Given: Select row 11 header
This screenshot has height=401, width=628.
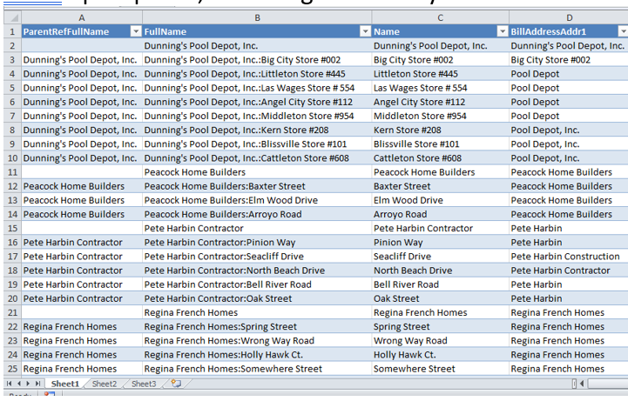Looking at the screenshot, I should [10, 172].
